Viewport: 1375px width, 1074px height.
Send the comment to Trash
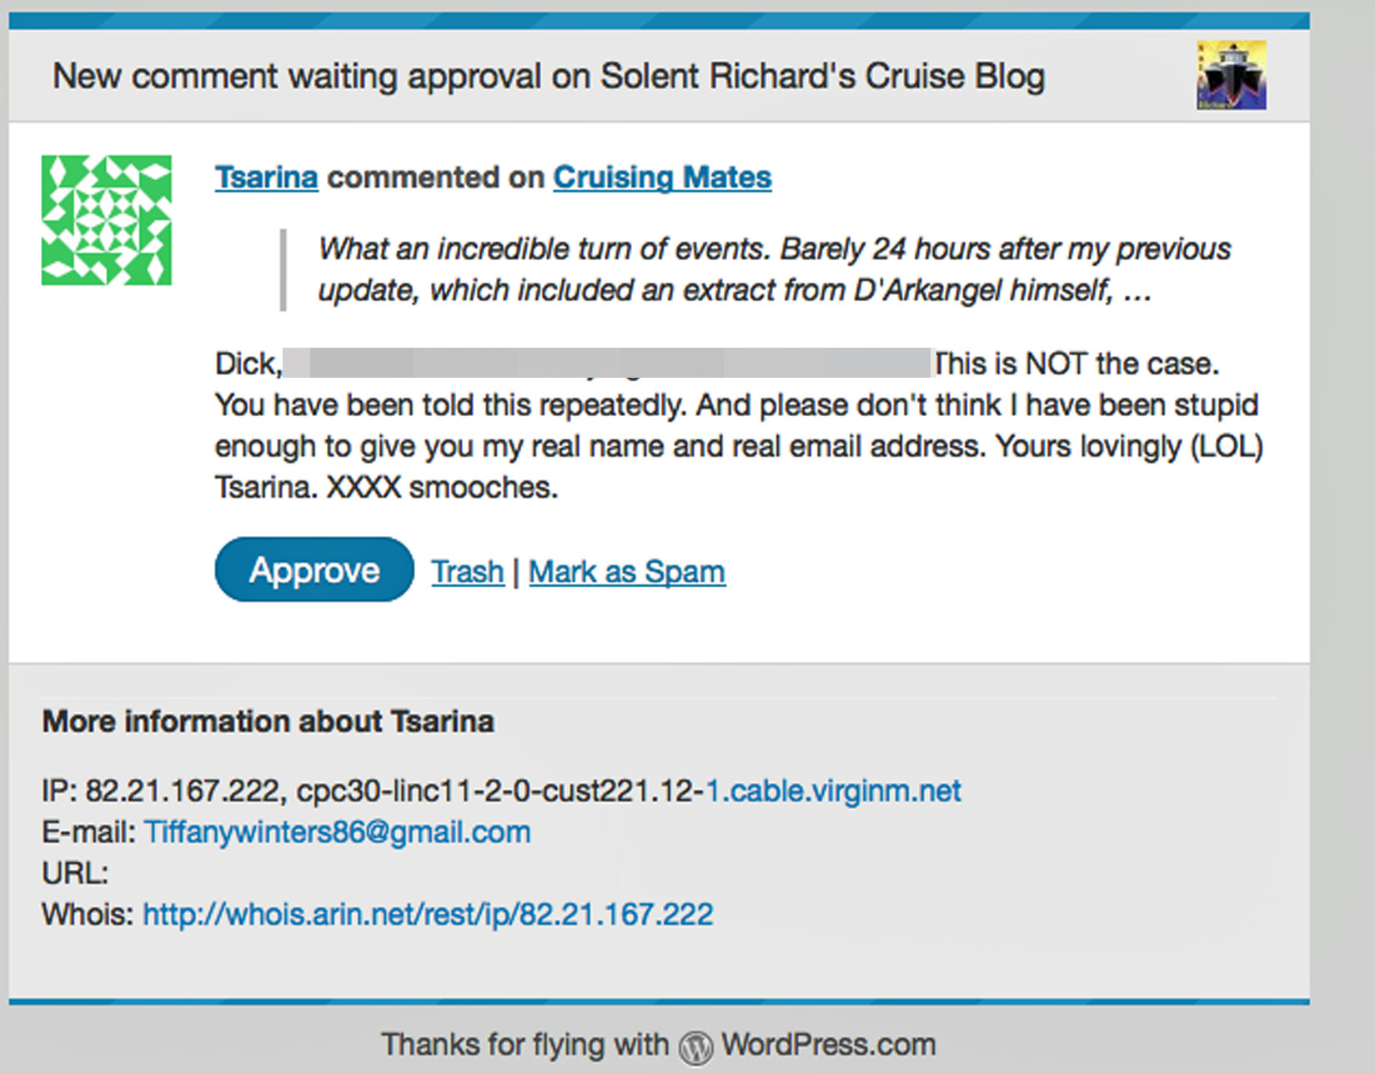467,572
